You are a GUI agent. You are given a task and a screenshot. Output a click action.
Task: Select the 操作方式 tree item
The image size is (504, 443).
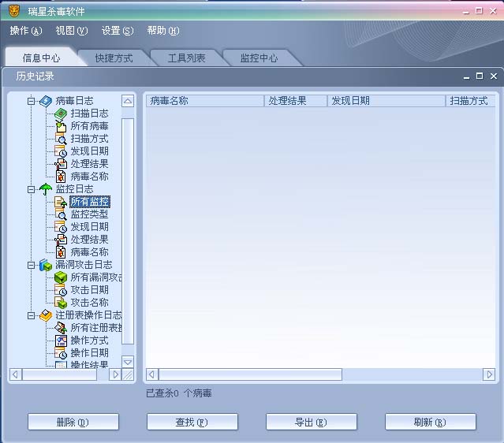pos(90,341)
